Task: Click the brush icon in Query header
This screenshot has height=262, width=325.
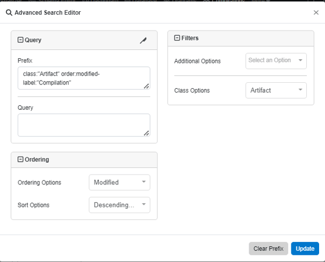Action: pos(143,41)
